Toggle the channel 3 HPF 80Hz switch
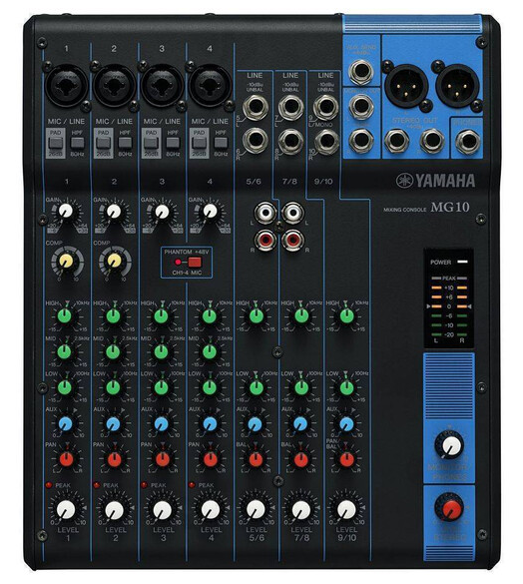523x584 pixels. tap(173, 143)
